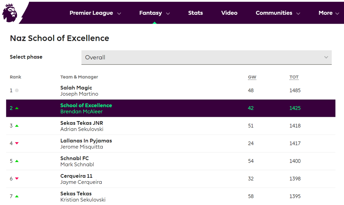Expand the Premier League menu
Image resolution: width=344 pixels, height=205 pixels.
coord(95,13)
